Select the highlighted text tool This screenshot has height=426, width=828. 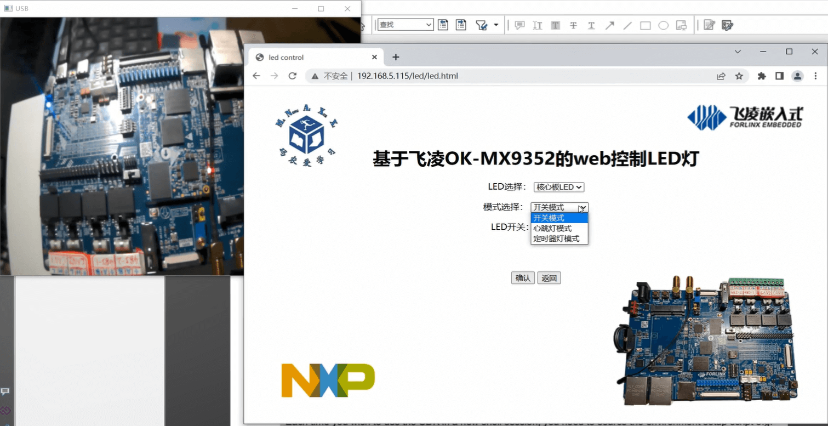[556, 25]
